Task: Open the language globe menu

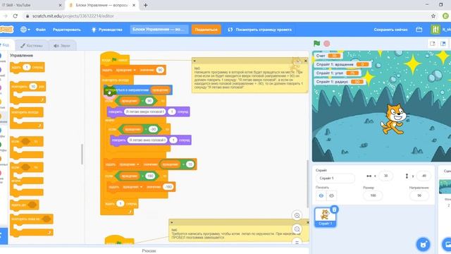Action: coord(25,30)
